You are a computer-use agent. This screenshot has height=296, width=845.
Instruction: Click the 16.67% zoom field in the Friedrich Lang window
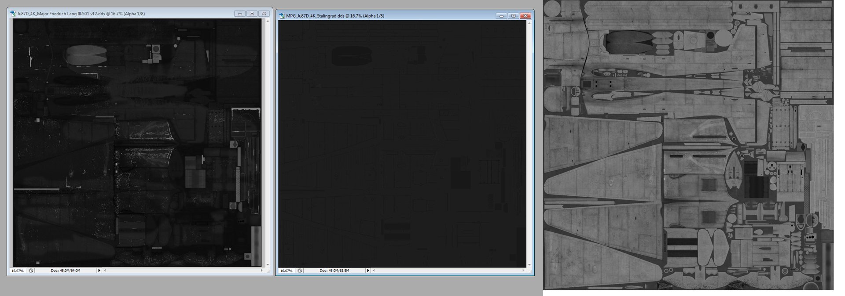click(x=18, y=271)
